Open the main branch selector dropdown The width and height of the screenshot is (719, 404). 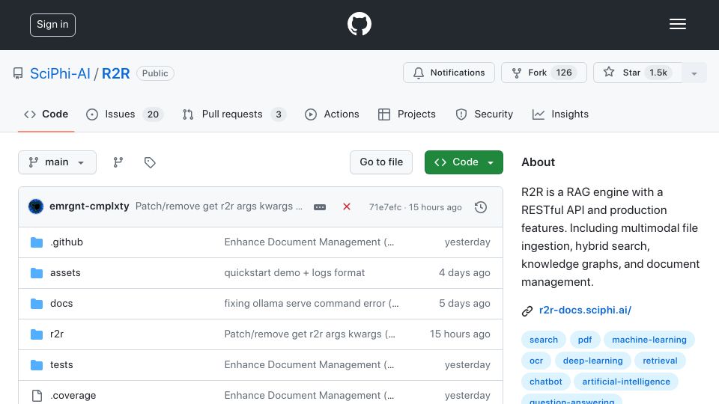[58, 162]
